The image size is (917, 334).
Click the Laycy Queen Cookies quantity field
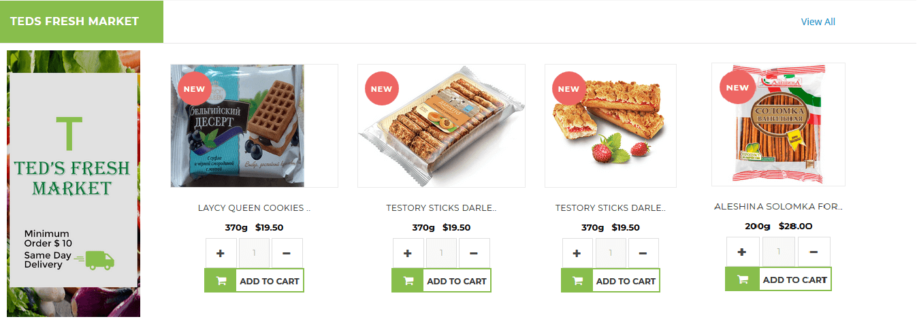pyautogui.click(x=254, y=253)
